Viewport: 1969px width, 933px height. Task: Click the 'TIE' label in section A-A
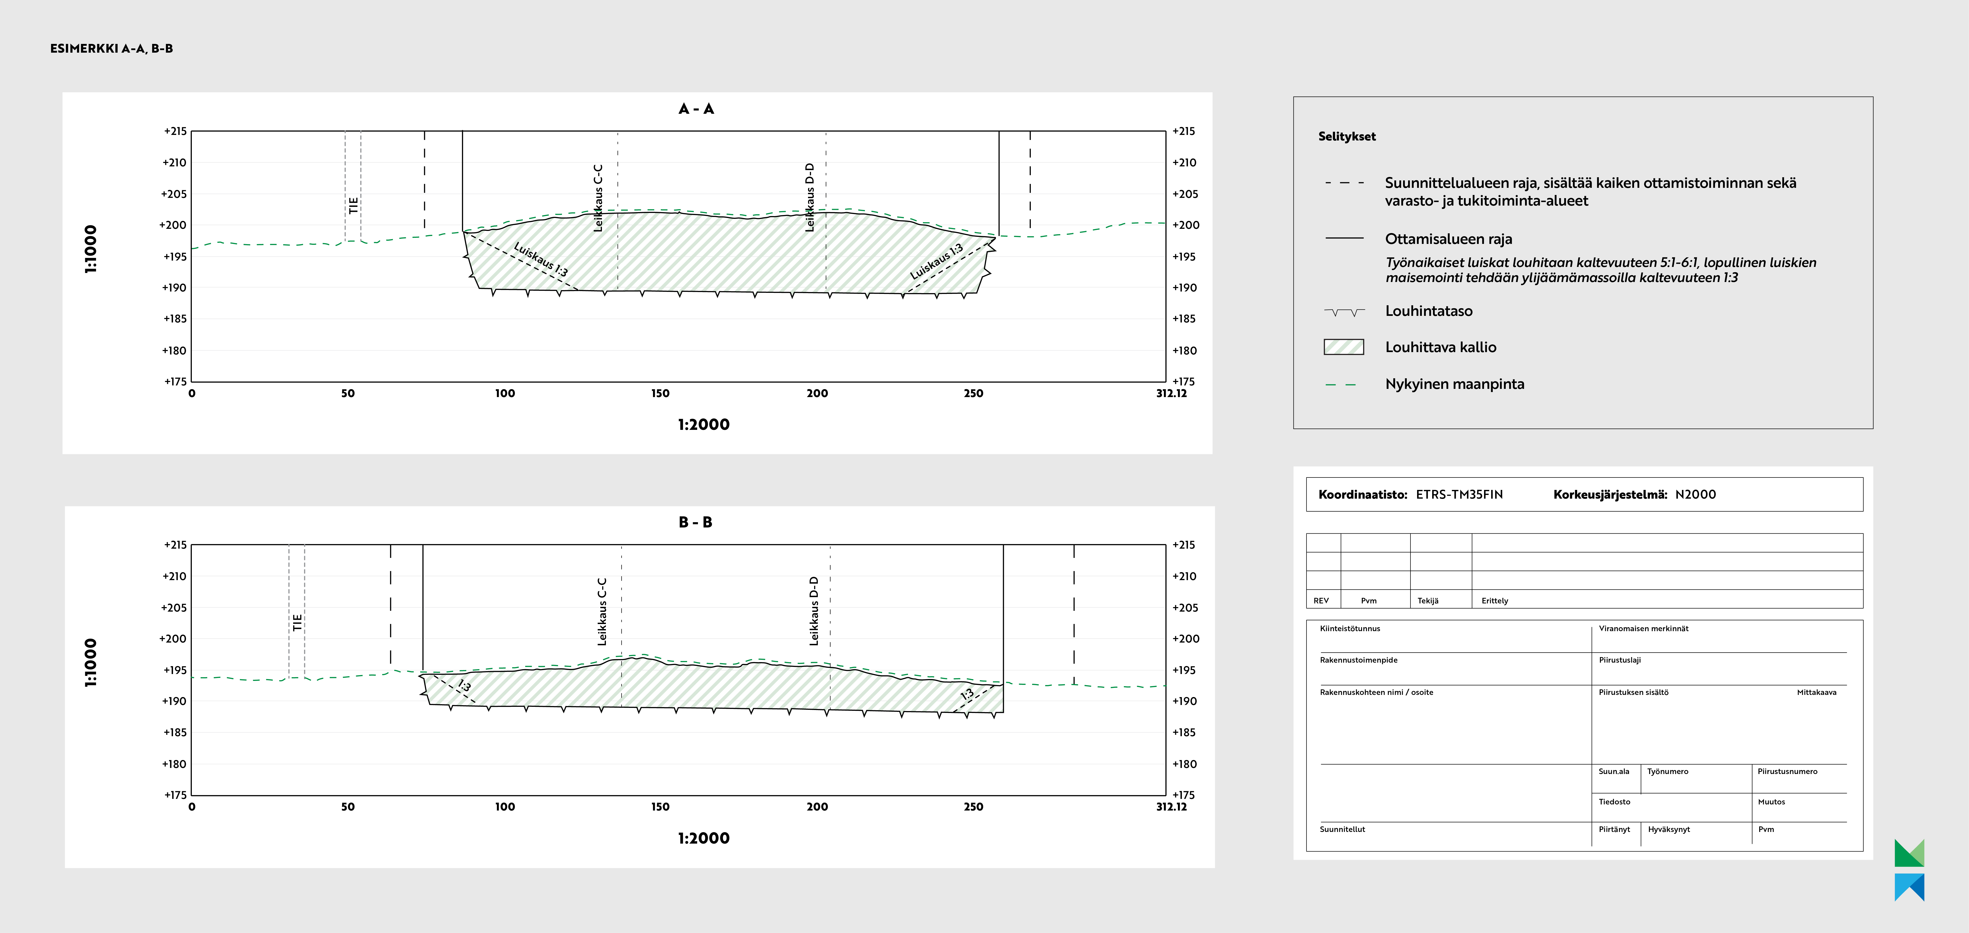click(353, 206)
